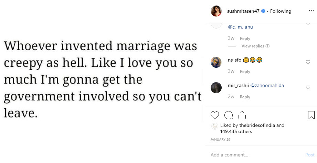317x163 pixels.
Task: Click the share post icon
Action: click(242, 115)
